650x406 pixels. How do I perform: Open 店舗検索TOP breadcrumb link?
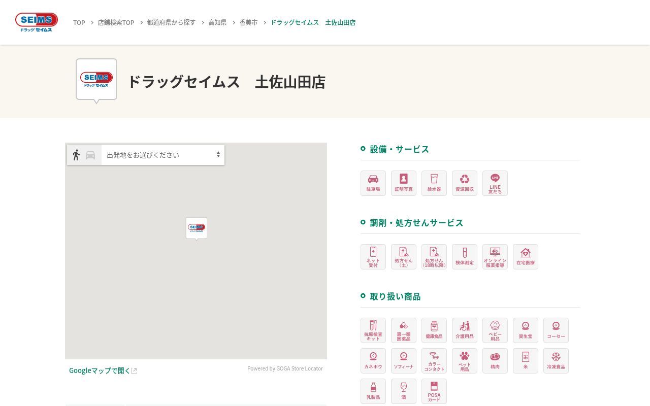pyautogui.click(x=116, y=22)
